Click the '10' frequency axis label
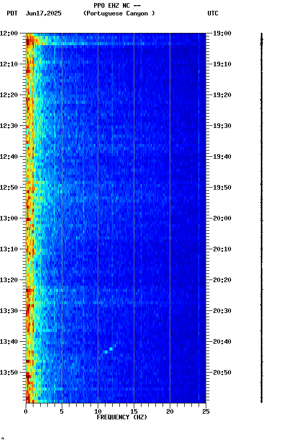Viewport: 284px width, 444px height. 98,412
